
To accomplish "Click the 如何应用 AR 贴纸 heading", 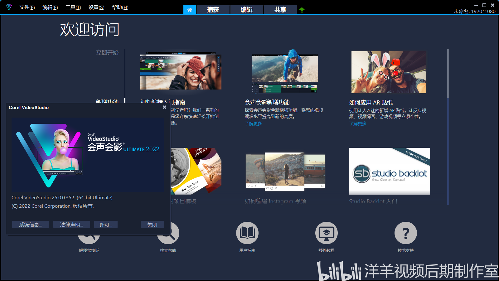I will 371,103.
